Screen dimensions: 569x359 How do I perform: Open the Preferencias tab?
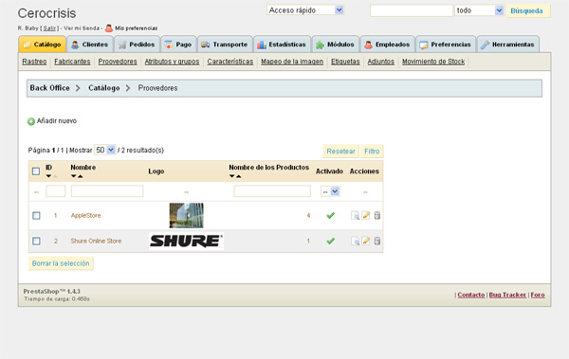click(x=446, y=45)
